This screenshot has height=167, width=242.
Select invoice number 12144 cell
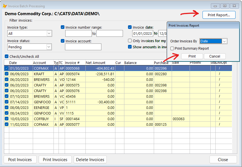75,79
